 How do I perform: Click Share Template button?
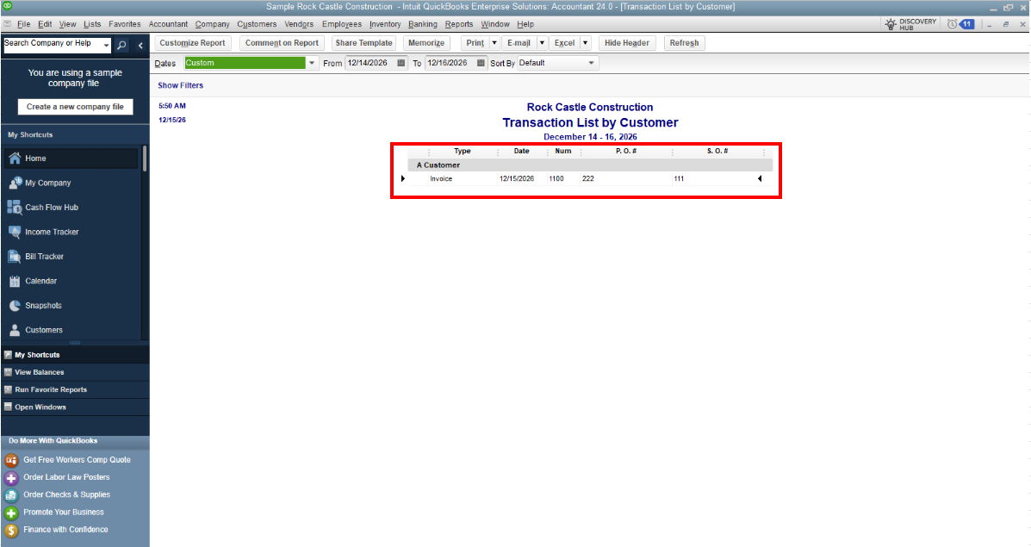pos(363,43)
